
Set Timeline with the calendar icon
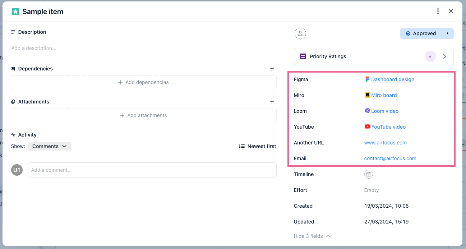pos(369,174)
